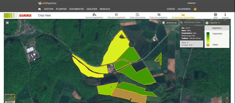235x103 pixels.
Task: Open the 2019-04-30 date picker
Action: point(170,23)
